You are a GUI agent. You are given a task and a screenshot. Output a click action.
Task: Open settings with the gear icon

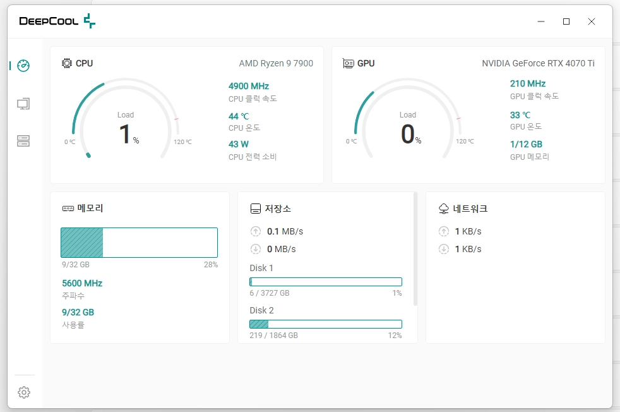(x=24, y=392)
